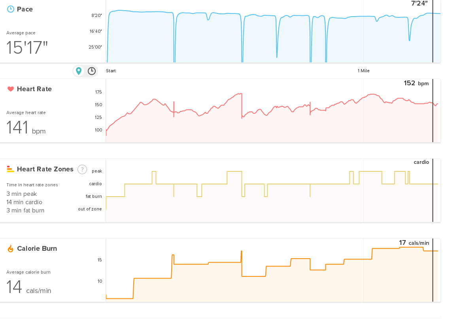Click the peak zone axis label

pyautogui.click(x=96, y=171)
